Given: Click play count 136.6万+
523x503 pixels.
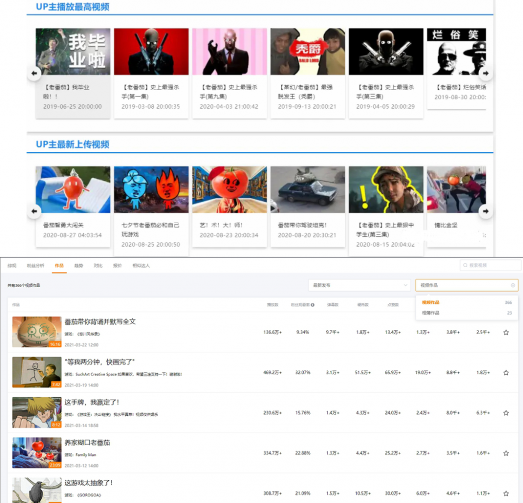Looking at the screenshot, I should (x=272, y=332).
